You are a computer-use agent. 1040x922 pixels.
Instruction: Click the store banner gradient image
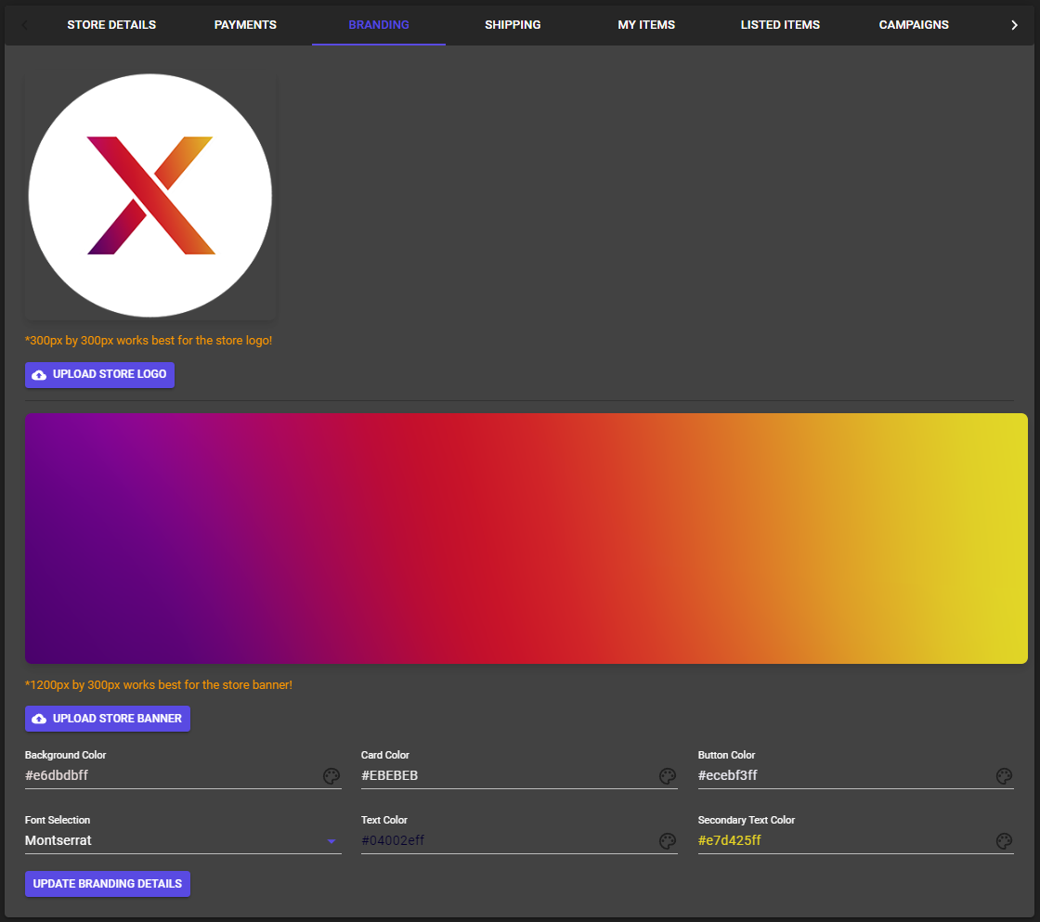pos(526,539)
